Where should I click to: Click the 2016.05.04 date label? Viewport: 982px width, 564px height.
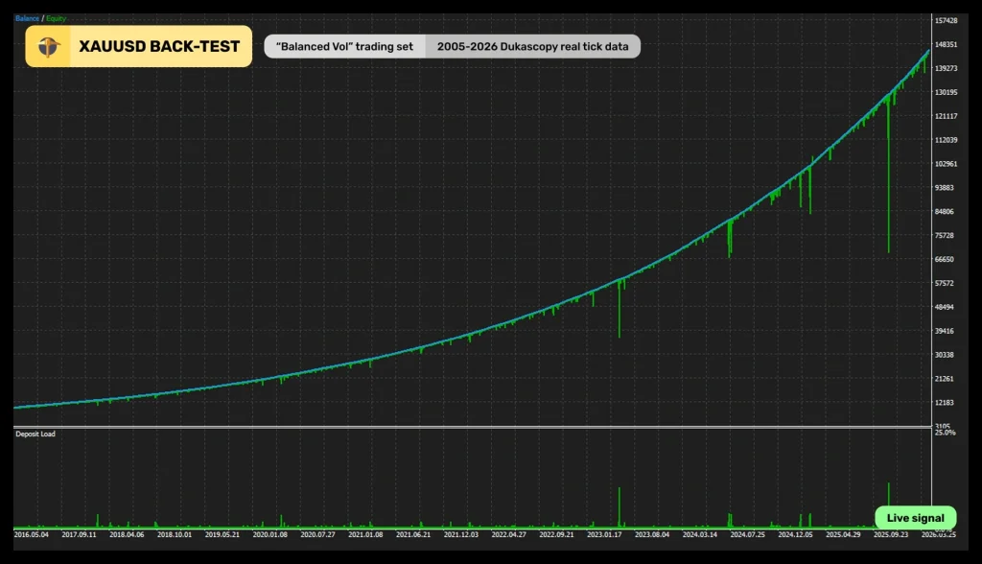32,534
